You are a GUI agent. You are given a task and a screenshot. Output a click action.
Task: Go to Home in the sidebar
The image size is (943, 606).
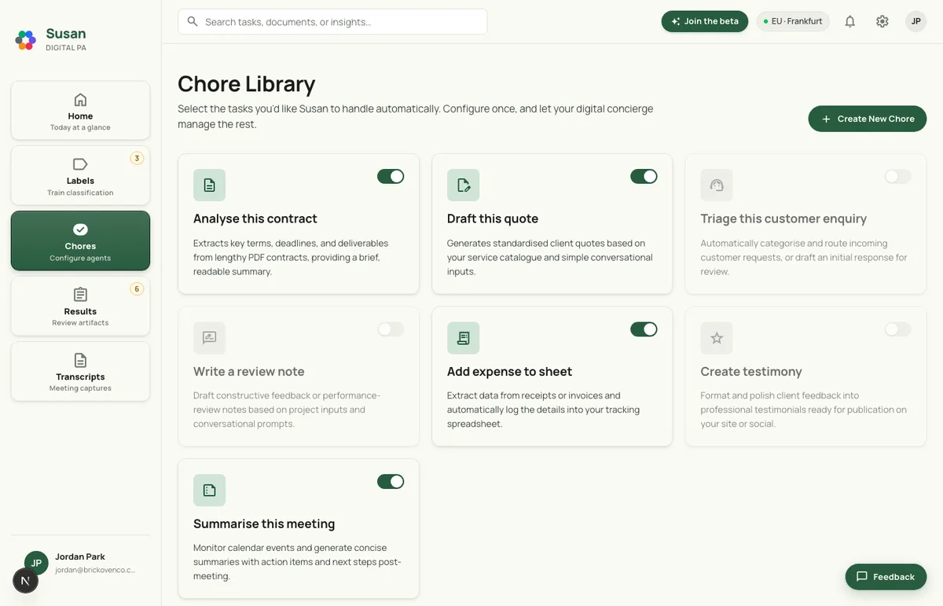pos(80,111)
